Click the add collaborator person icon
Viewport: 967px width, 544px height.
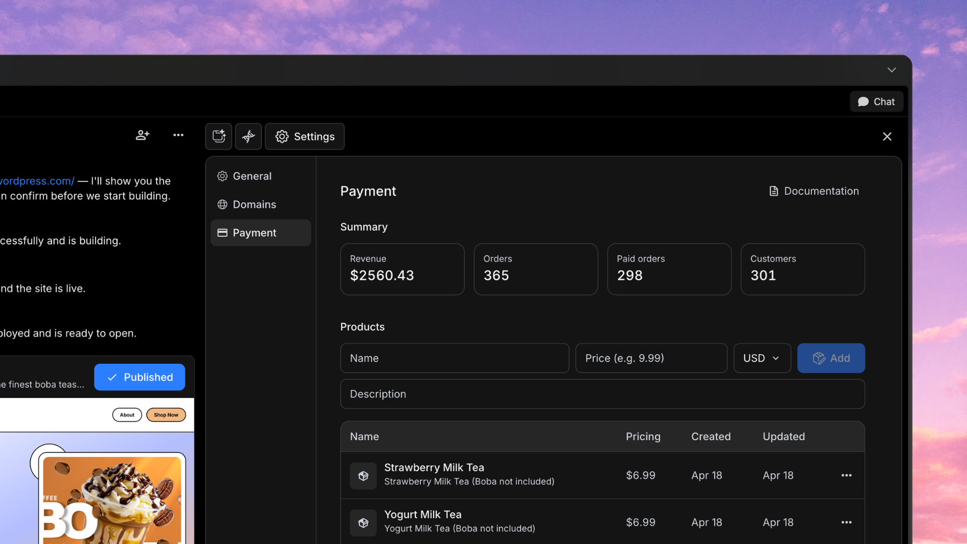pos(143,135)
